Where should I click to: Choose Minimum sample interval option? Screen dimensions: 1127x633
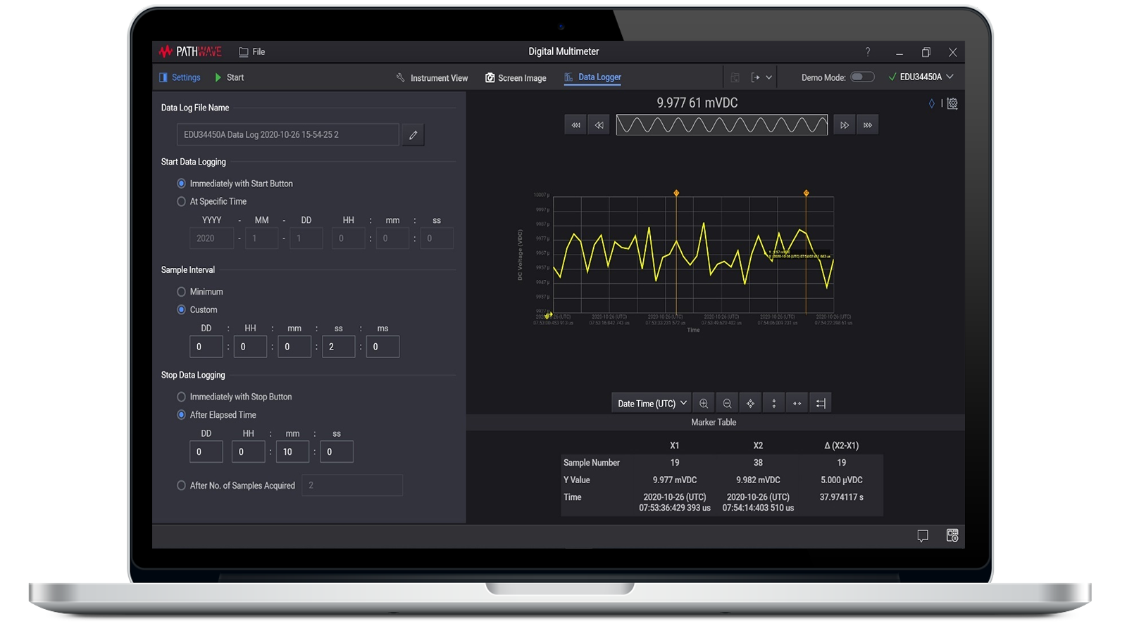pyautogui.click(x=180, y=291)
